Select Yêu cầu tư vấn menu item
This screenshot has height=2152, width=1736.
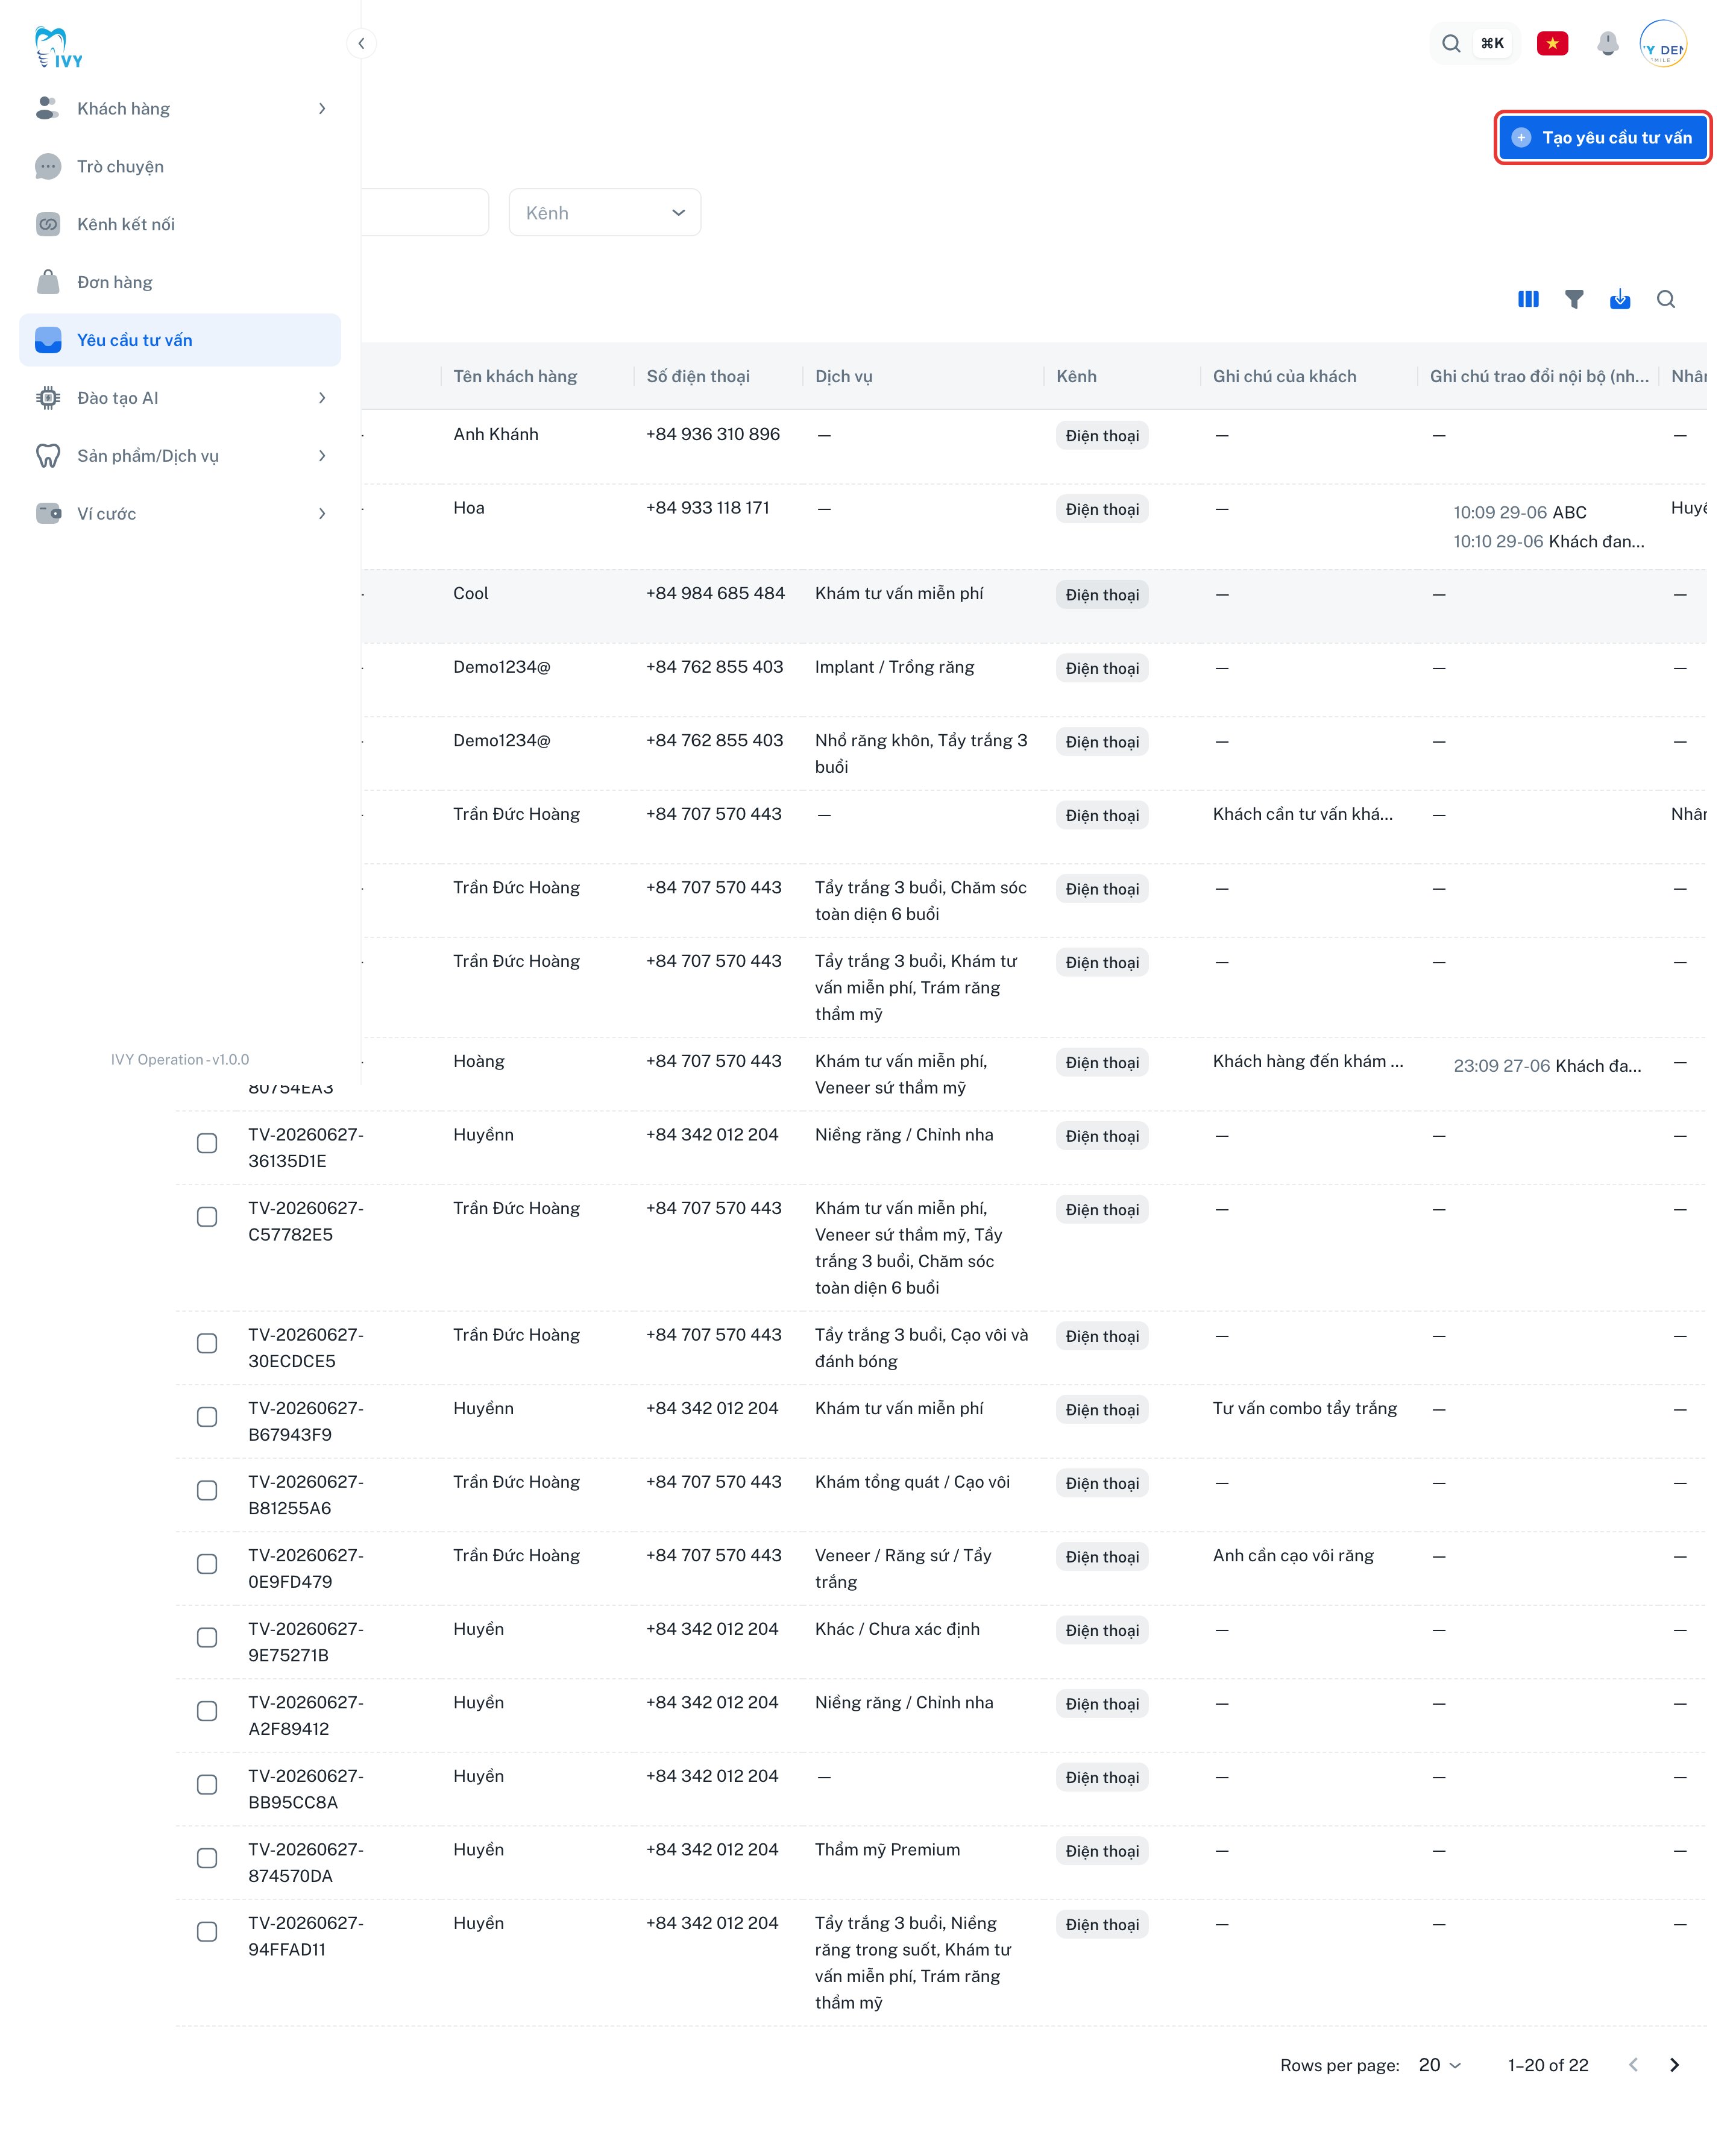[x=180, y=340]
